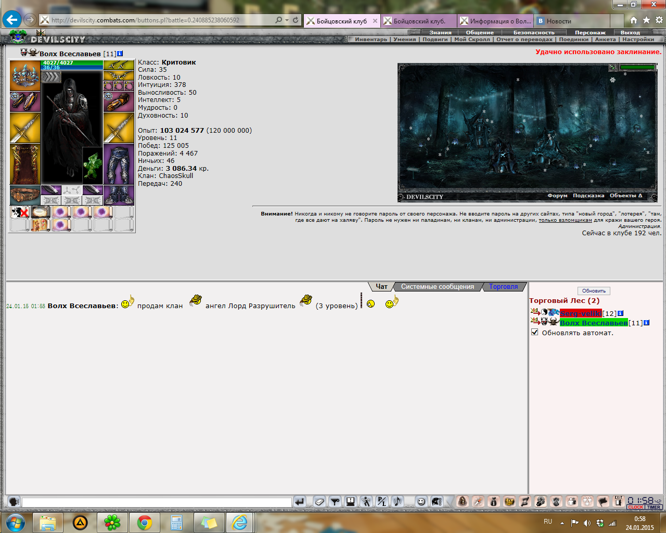Focus the chat message input field

pos(157,502)
